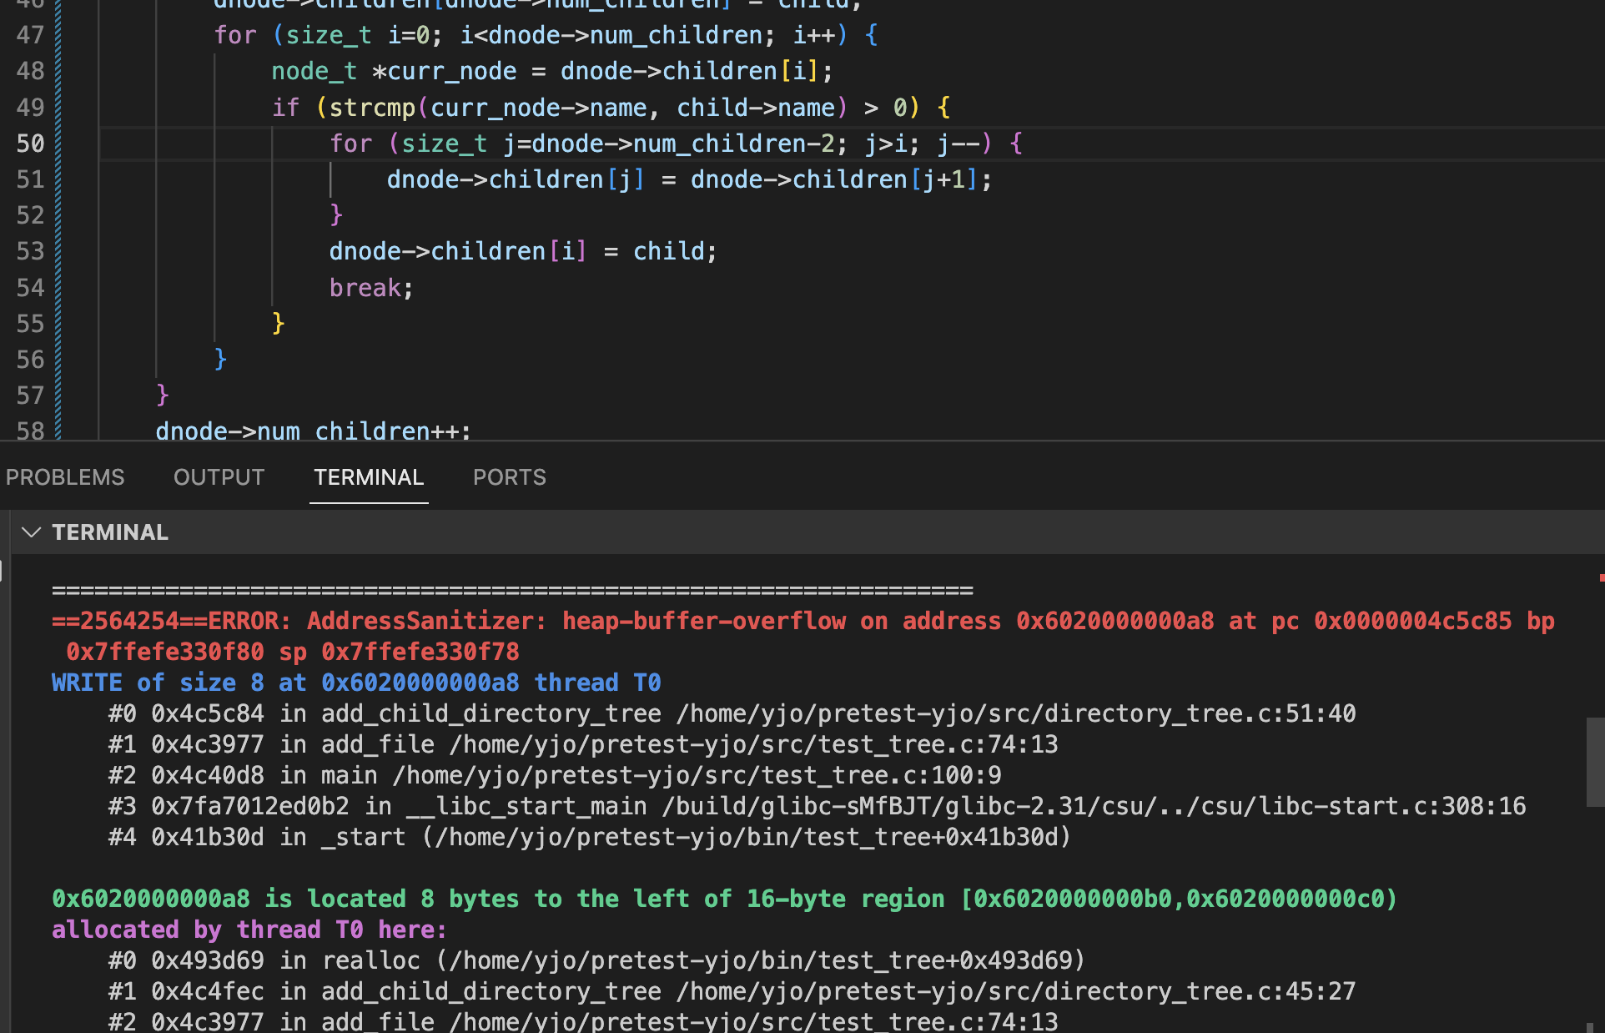Switch to the PROBLEMS tab
1605x1033 pixels.
pyautogui.click(x=65, y=477)
